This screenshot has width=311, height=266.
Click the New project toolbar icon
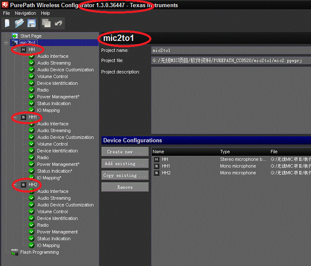pyautogui.click(x=7, y=23)
